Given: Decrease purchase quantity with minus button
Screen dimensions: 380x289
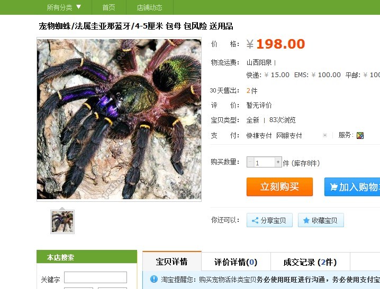Looking at the screenshot, I should pyautogui.click(x=250, y=162).
